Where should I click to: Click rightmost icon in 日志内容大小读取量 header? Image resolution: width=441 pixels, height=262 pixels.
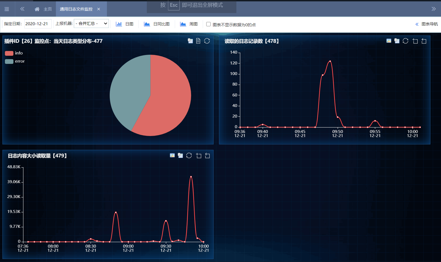207,156
